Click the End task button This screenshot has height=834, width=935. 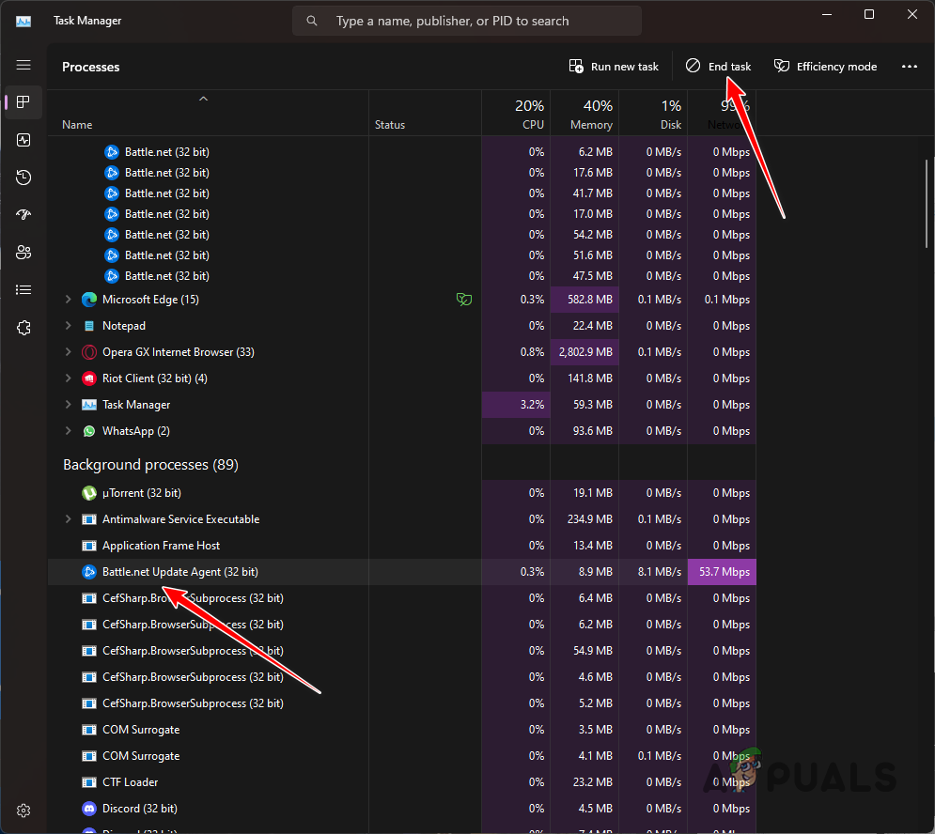718,67
